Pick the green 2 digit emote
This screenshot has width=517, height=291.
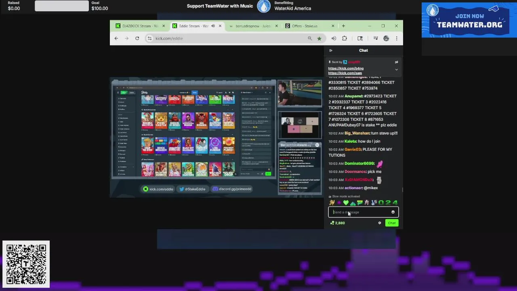tap(388, 202)
